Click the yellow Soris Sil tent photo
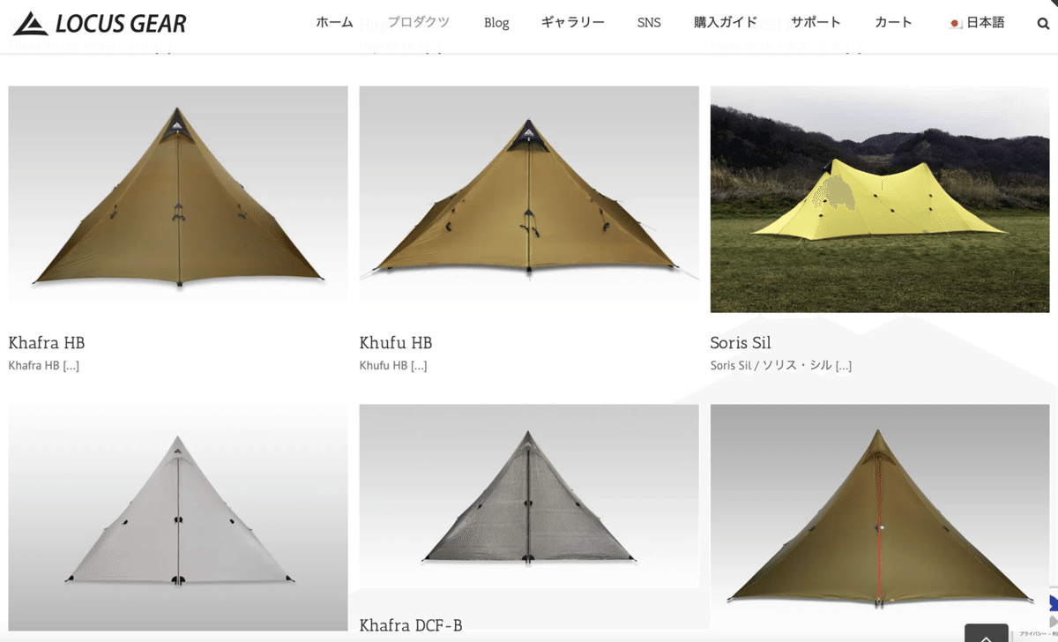 point(880,199)
